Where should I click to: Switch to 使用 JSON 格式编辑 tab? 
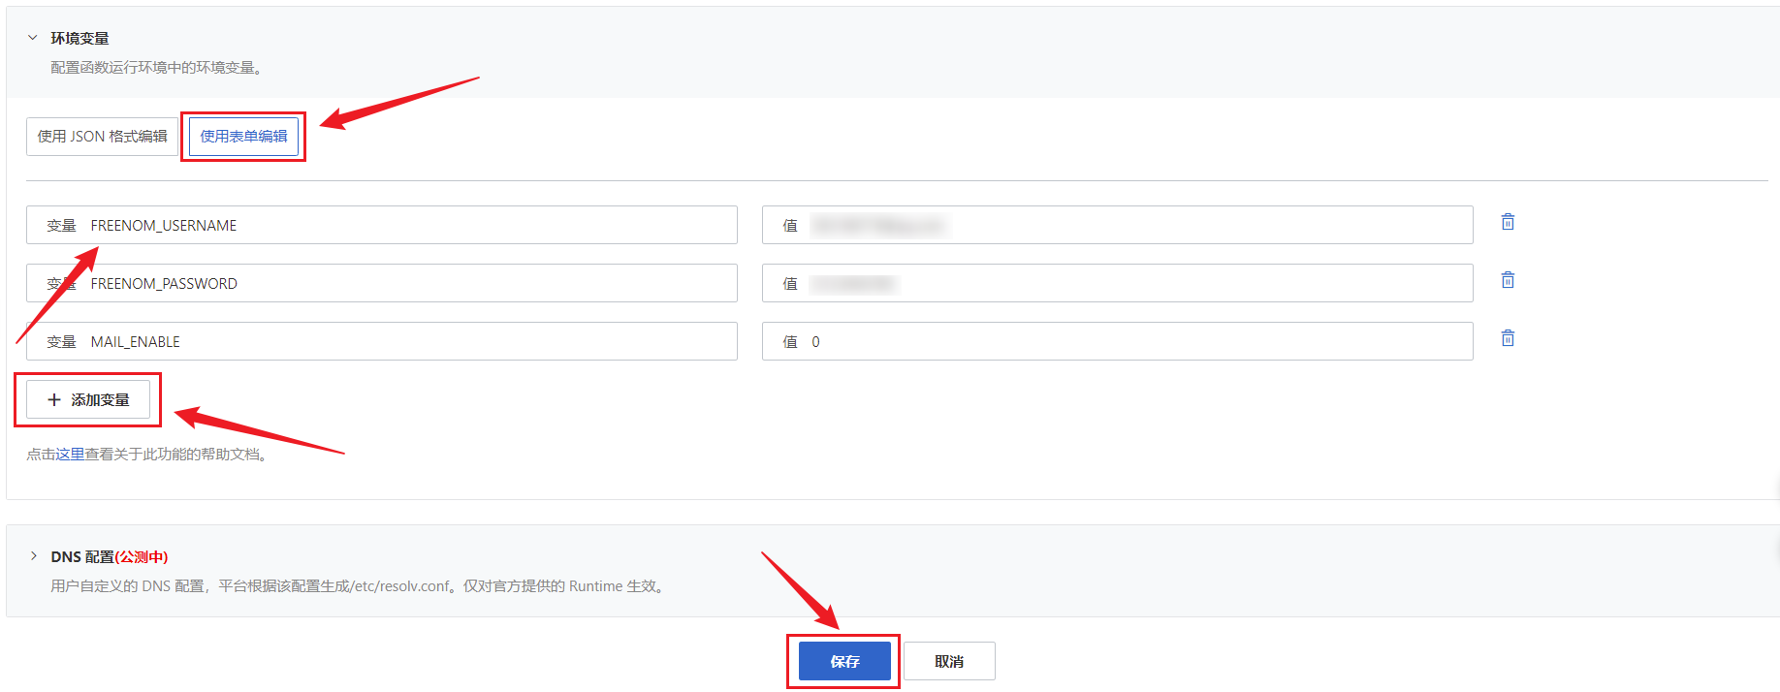(x=102, y=137)
